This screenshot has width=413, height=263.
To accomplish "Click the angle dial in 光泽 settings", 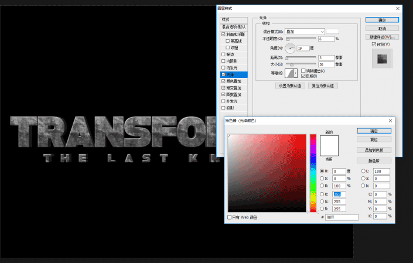I will click(x=290, y=48).
